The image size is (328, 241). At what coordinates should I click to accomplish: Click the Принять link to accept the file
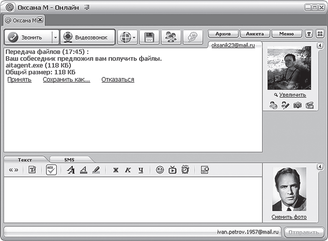[x=19, y=80]
